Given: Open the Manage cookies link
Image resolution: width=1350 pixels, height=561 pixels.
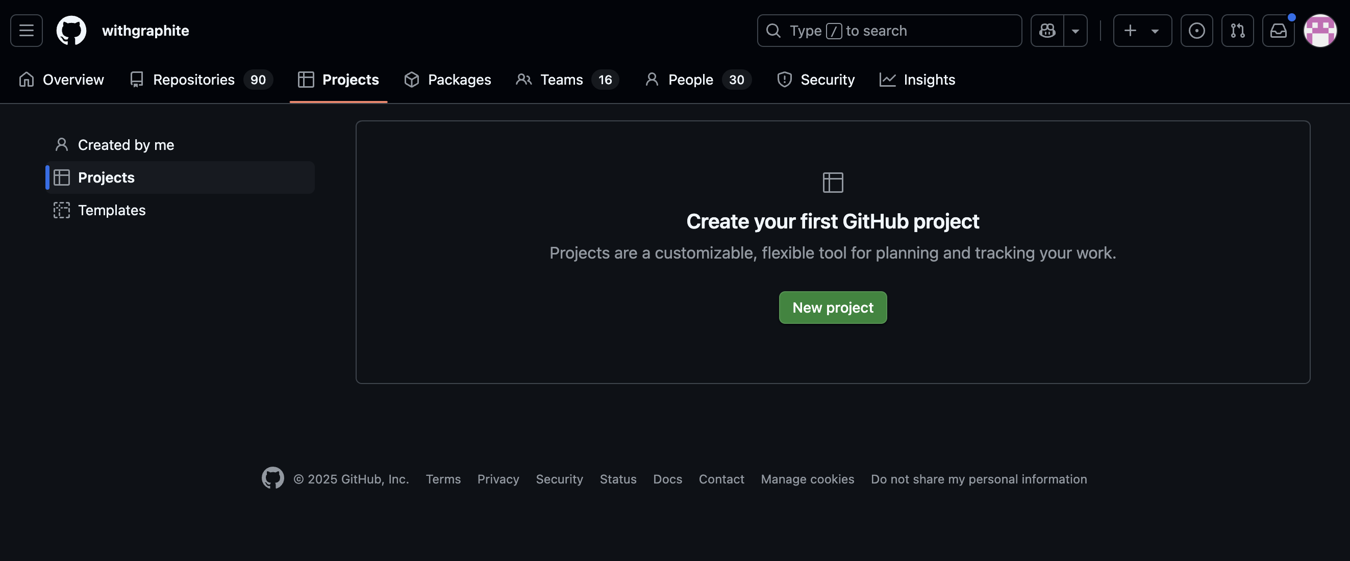Looking at the screenshot, I should click(x=807, y=479).
